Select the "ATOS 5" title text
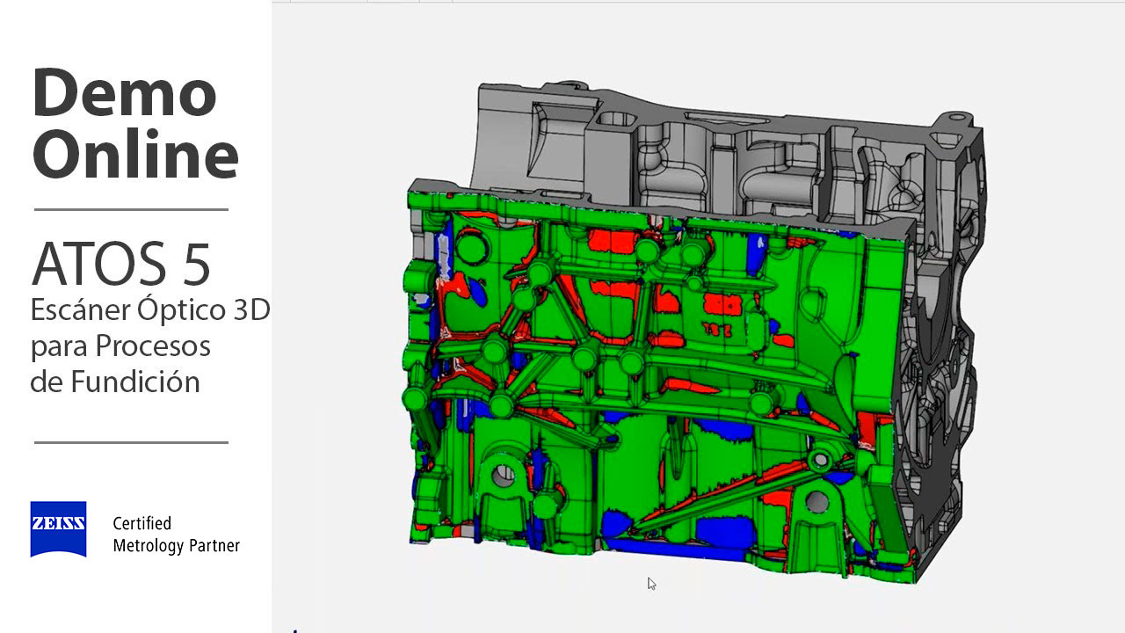The width and height of the screenshot is (1125, 633). coord(121,265)
